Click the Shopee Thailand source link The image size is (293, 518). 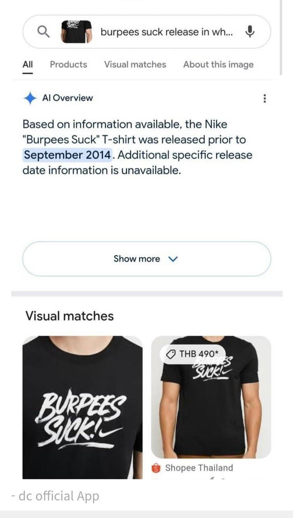click(x=199, y=468)
